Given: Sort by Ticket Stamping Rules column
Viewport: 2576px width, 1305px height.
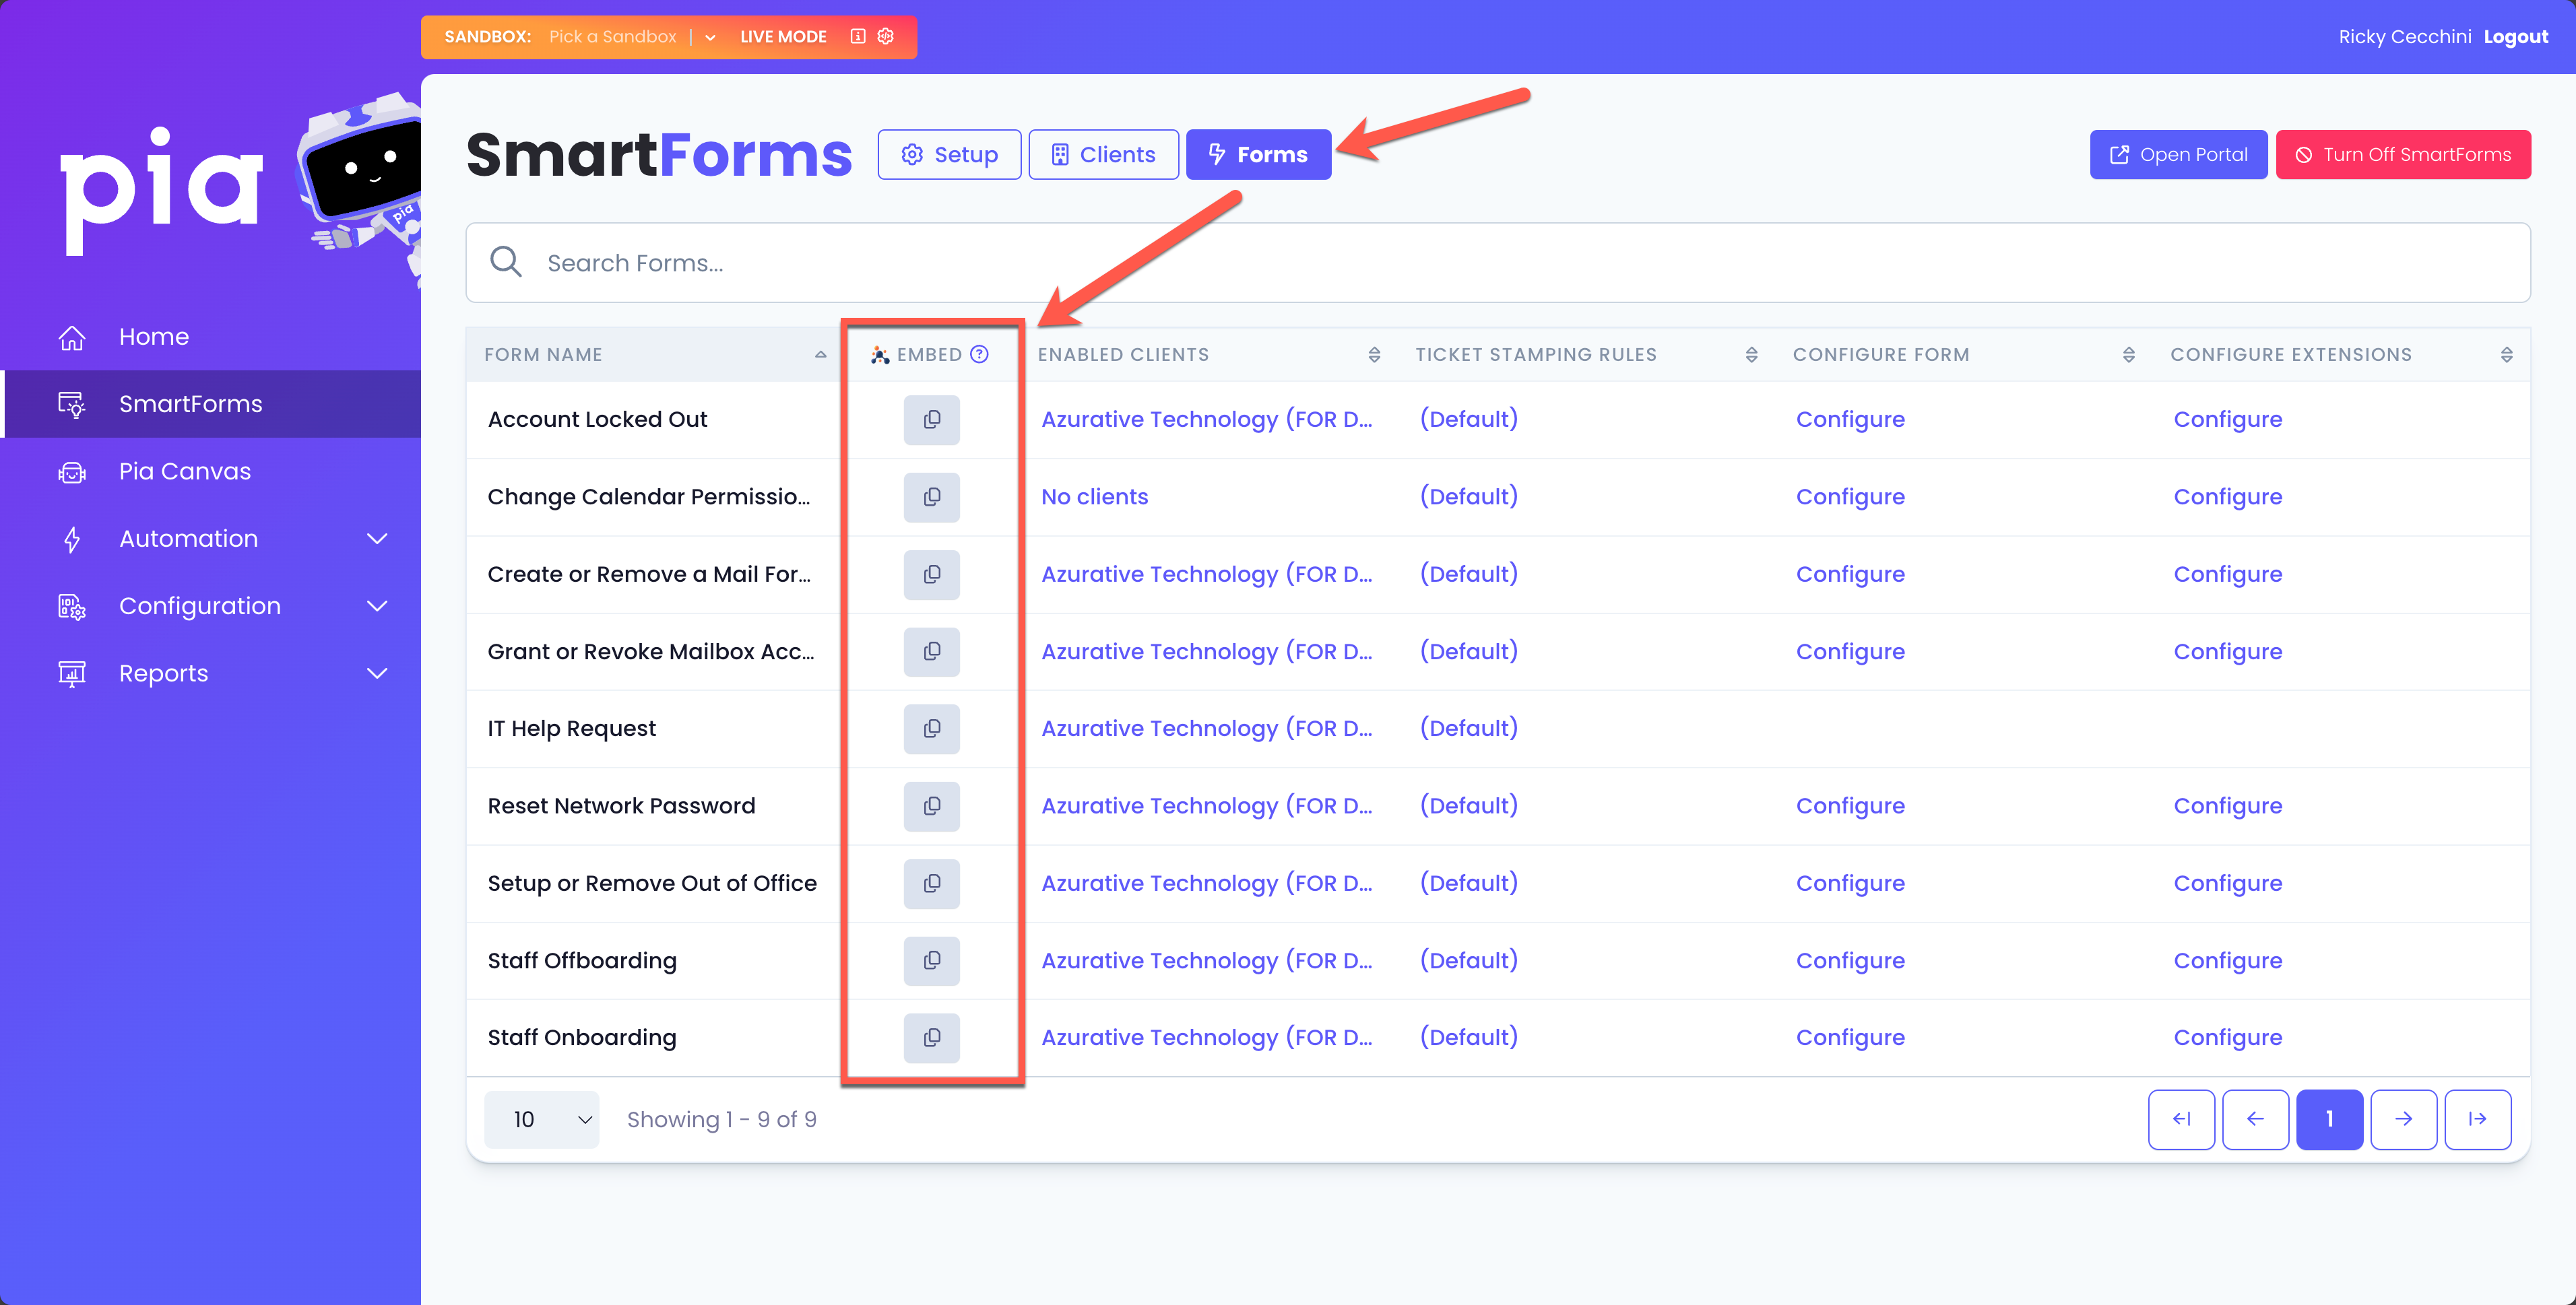Looking at the screenshot, I should [x=1751, y=355].
